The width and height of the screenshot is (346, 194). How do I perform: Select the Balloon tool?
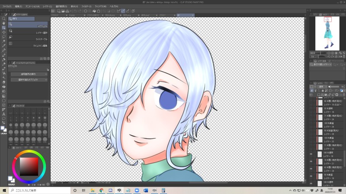pyautogui.click(x=4, y=119)
